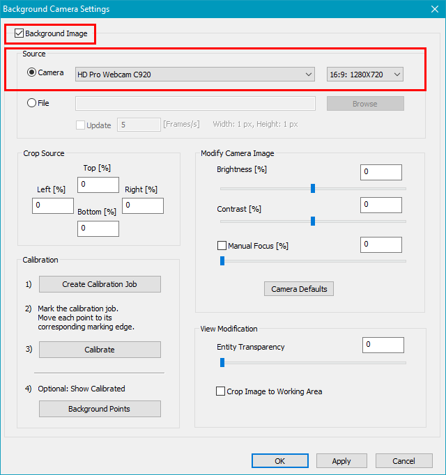The width and height of the screenshot is (446, 475).
Task: Close the dialog using the X button
Action: (433, 9)
